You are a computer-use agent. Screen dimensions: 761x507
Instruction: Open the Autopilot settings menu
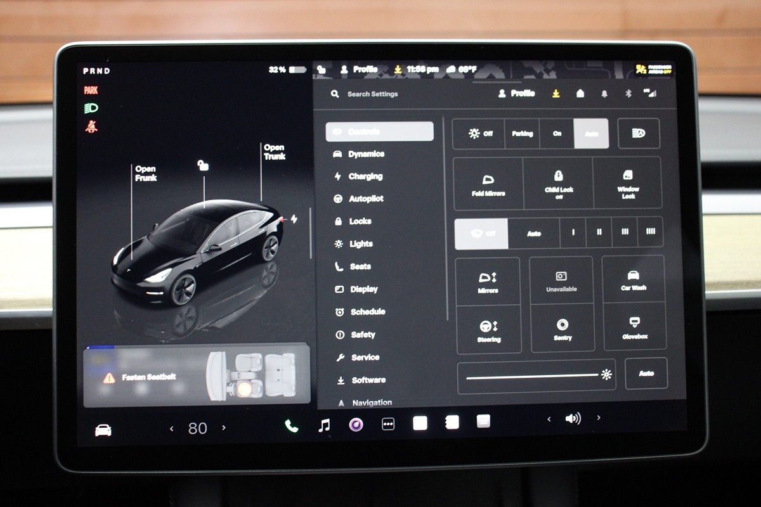click(366, 199)
